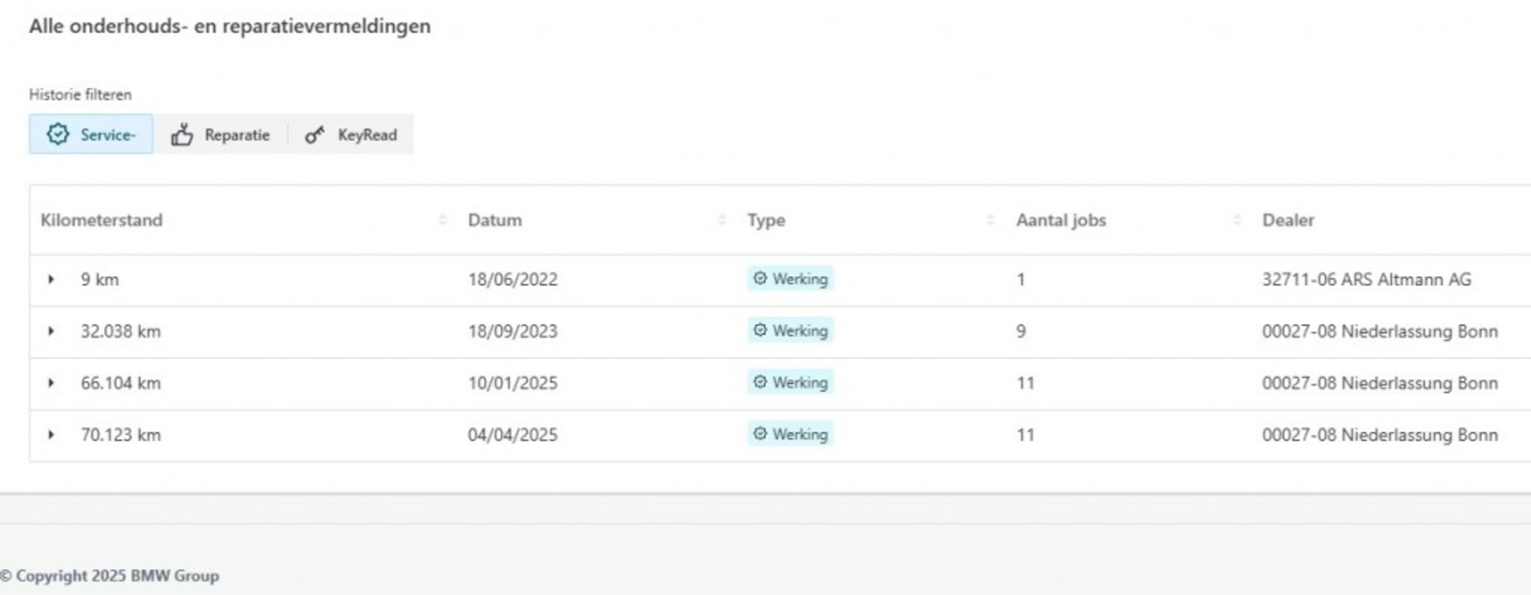Sort by Aantal jobs column arrows
This screenshot has width=1531, height=595.
pos(1237,220)
